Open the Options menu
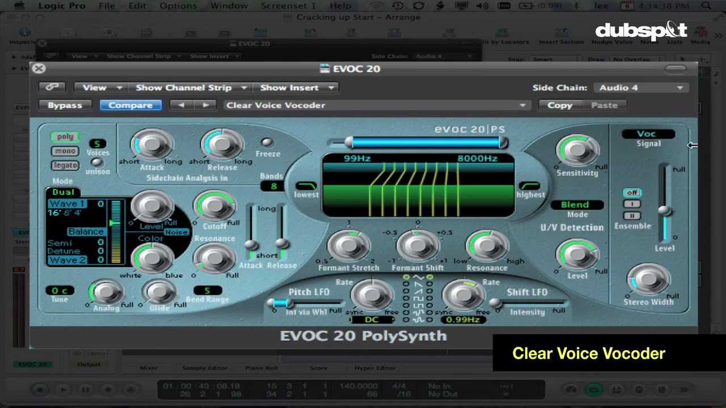726x408 pixels. (x=178, y=6)
